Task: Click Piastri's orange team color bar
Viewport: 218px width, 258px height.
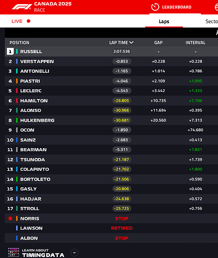Action: (17, 81)
